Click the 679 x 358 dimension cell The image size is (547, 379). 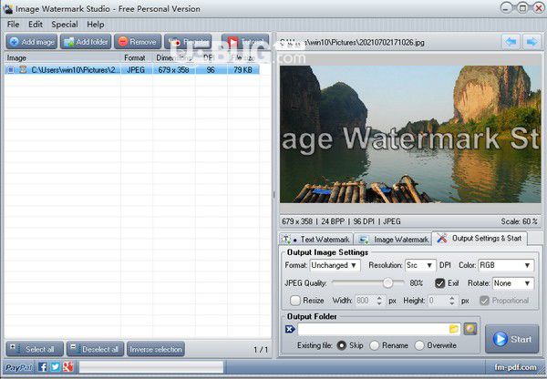174,70
